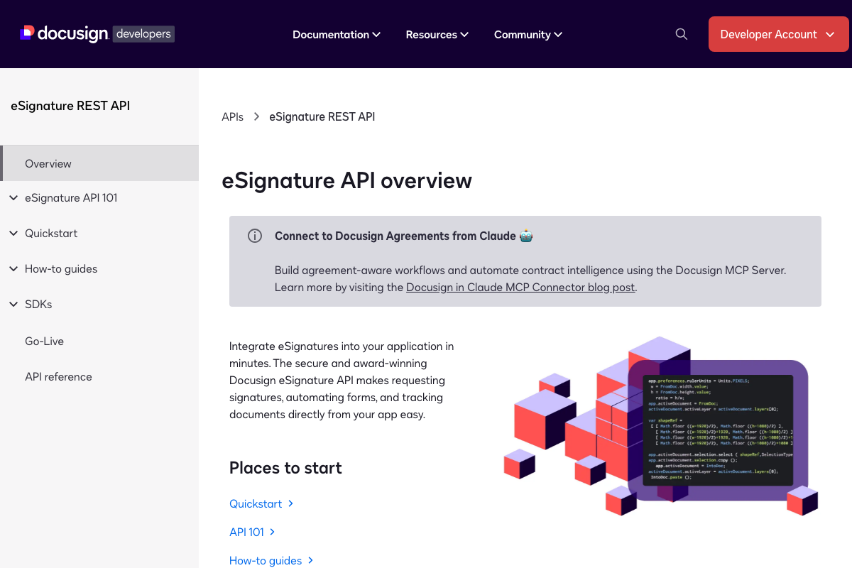The image size is (852, 568).
Task: Open the Resources menu
Action: tap(437, 34)
